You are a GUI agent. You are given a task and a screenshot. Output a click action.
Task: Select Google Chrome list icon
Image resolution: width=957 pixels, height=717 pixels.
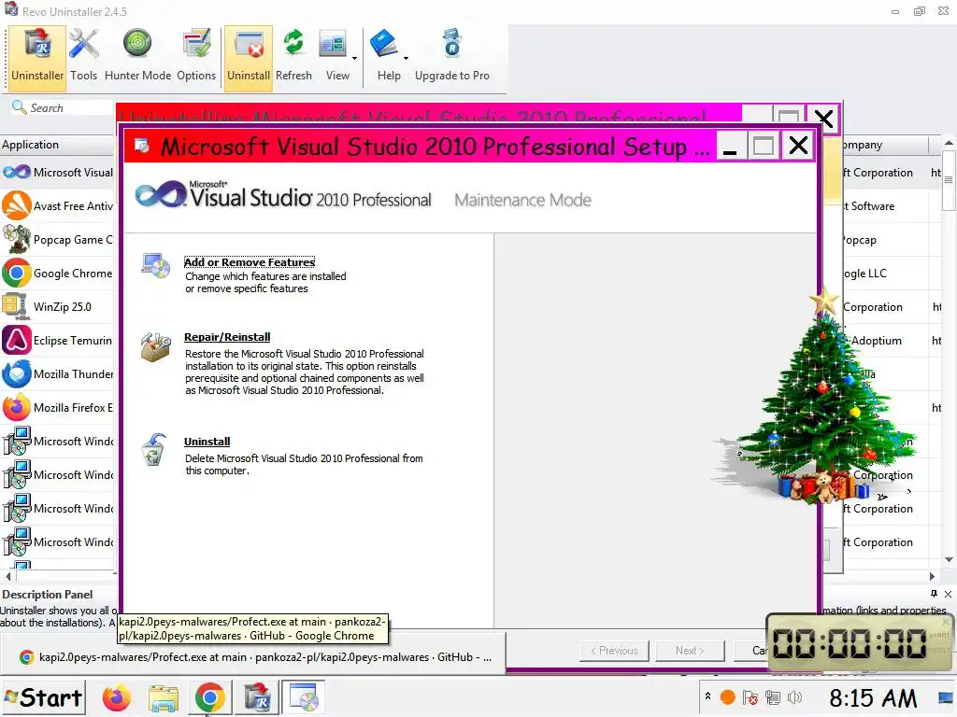coord(17,273)
